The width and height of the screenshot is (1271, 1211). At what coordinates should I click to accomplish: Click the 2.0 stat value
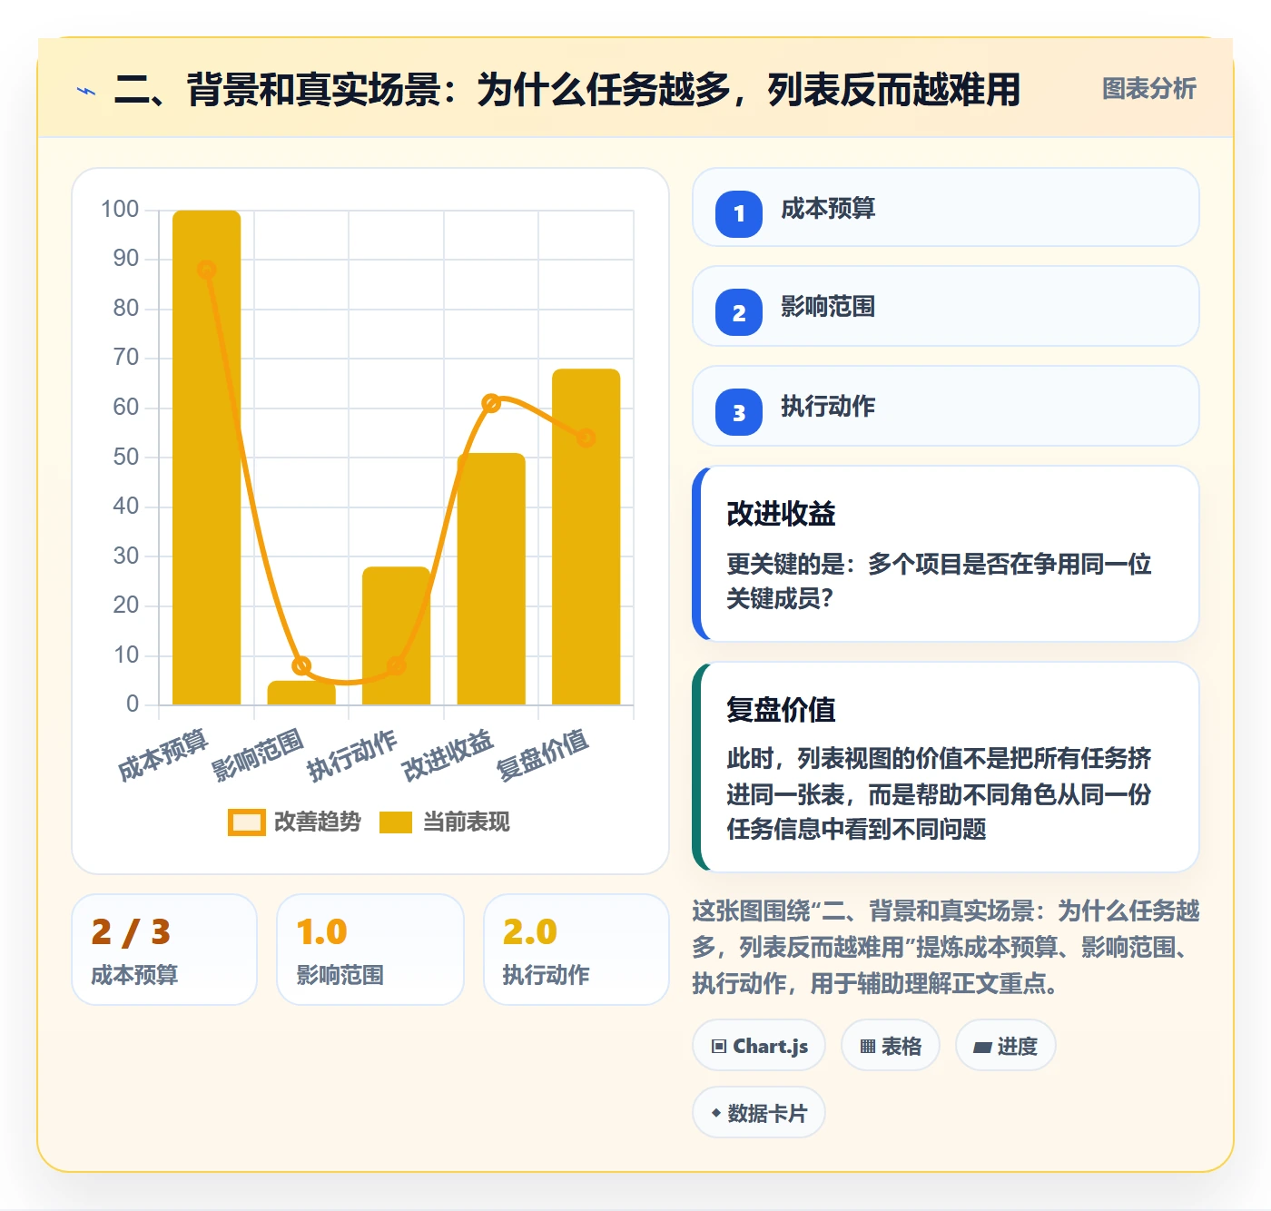click(x=529, y=932)
